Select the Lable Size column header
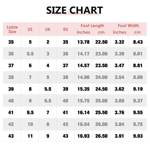The width and height of the screenshot is (150, 150). [x=12, y=29]
